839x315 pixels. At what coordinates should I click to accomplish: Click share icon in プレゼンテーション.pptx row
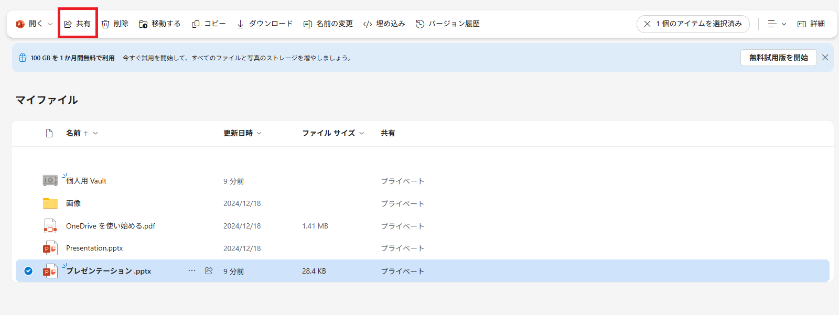(209, 271)
